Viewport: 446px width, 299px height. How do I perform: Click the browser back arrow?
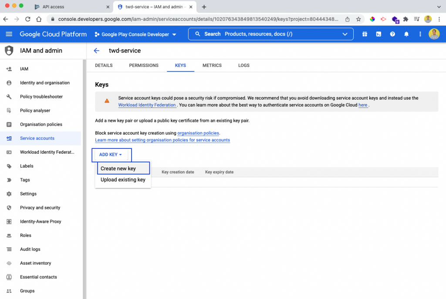click(5, 19)
